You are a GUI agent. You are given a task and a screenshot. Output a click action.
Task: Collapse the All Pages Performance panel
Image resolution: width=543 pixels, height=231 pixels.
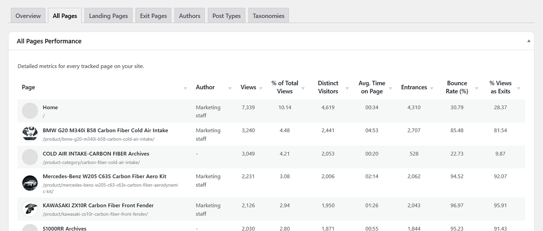529,41
